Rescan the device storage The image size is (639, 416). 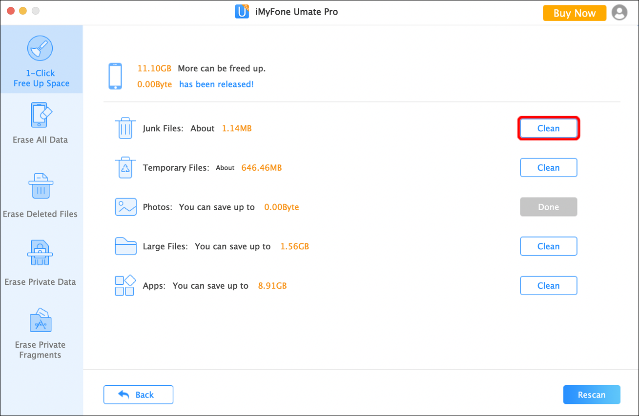[591, 395]
